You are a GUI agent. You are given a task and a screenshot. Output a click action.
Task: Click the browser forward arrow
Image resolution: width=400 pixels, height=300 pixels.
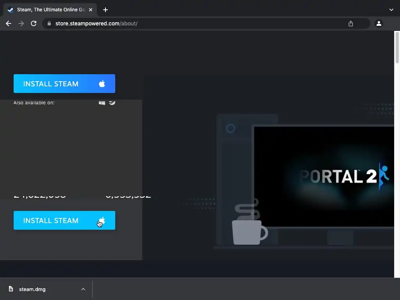click(21, 23)
